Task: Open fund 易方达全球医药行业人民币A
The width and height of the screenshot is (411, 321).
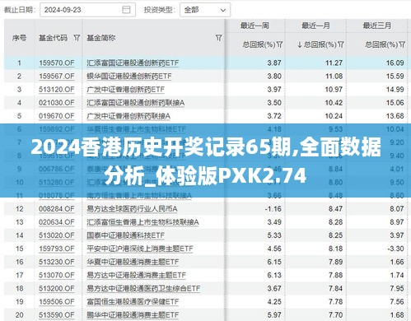Action: point(132,209)
